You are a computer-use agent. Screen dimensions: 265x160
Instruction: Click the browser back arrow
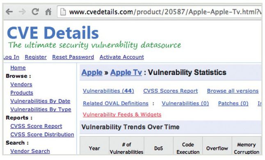click(x=9, y=12)
